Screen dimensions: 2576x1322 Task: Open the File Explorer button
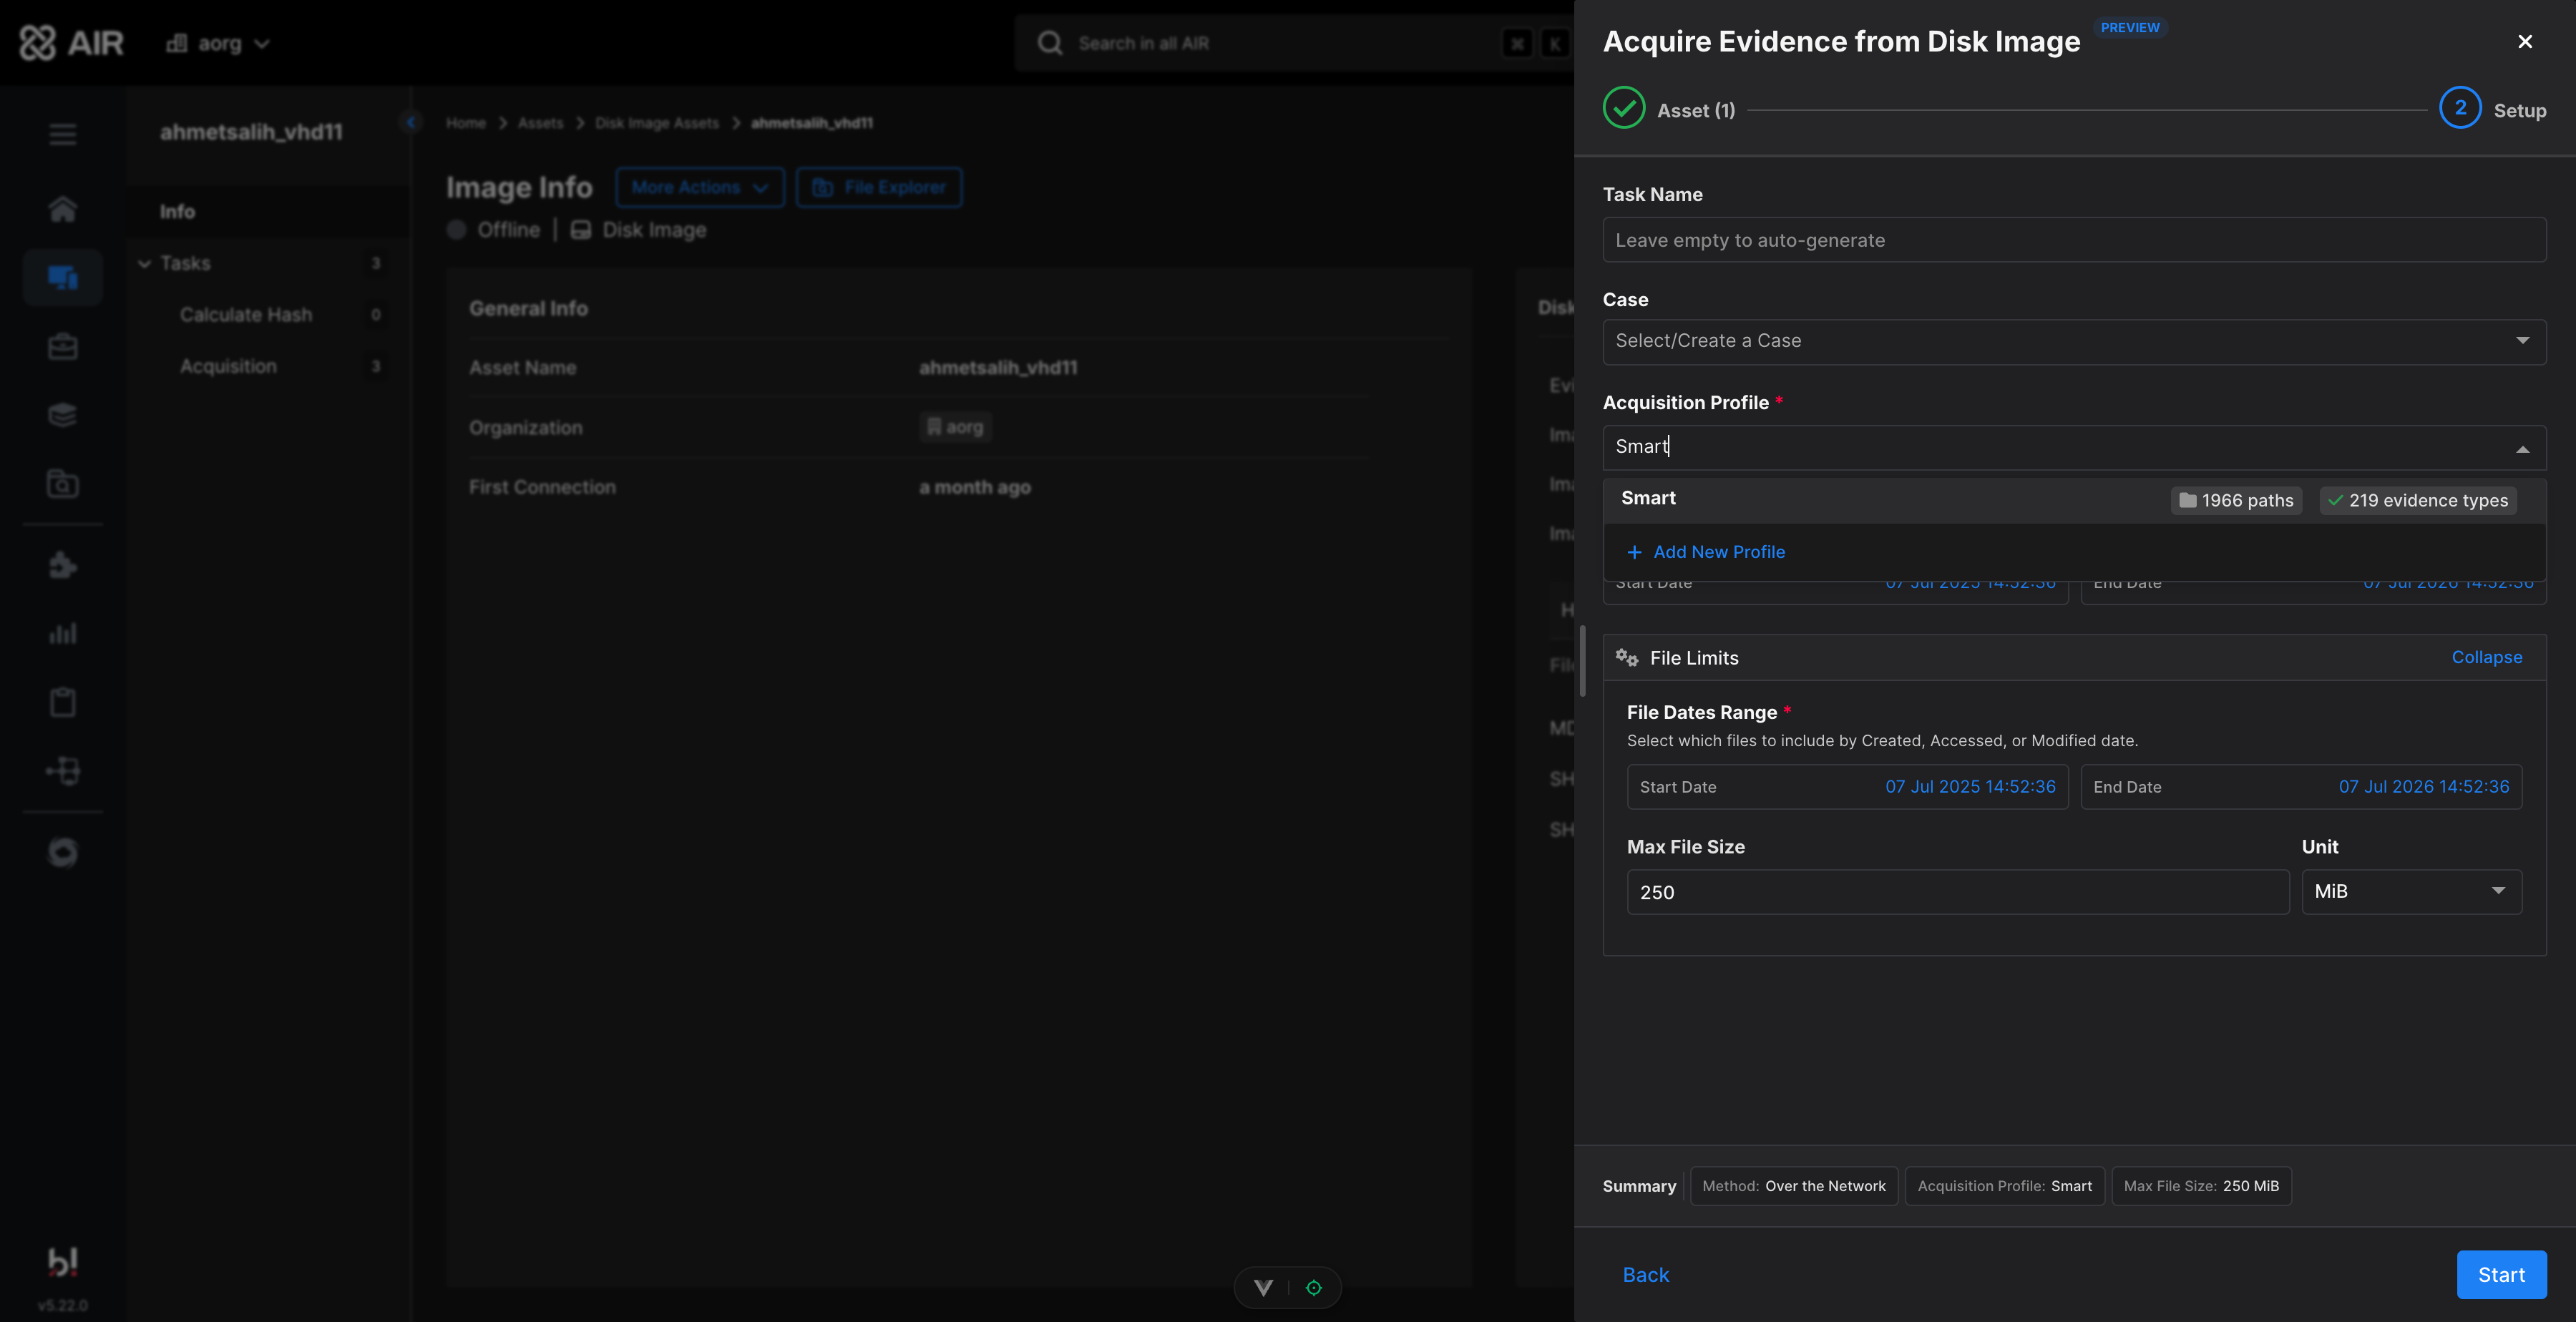tap(879, 187)
